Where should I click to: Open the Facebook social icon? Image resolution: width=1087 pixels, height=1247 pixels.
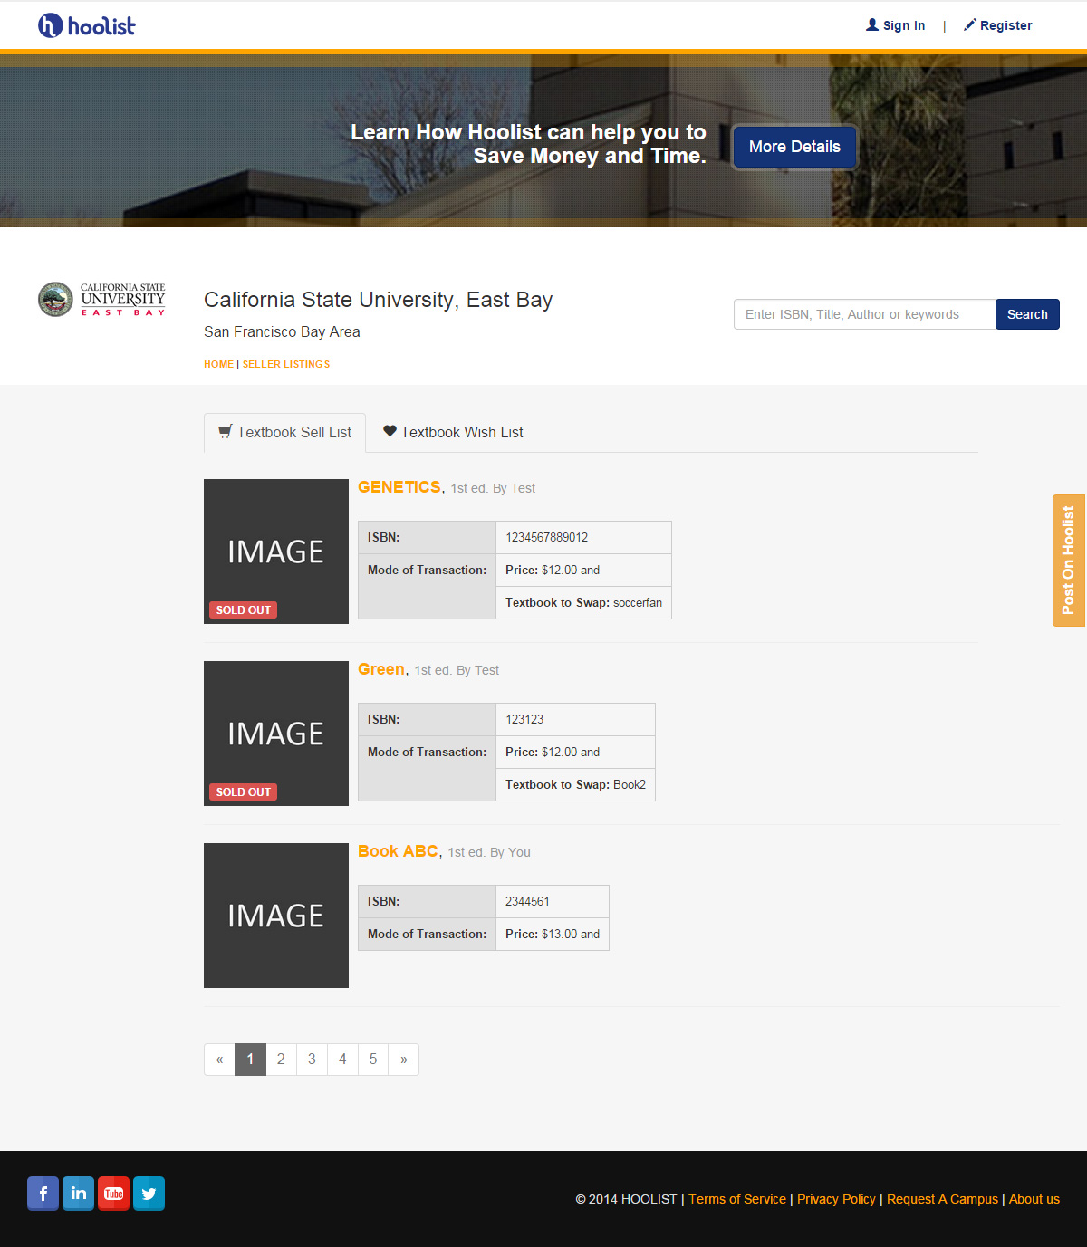(x=43, y=1194)
